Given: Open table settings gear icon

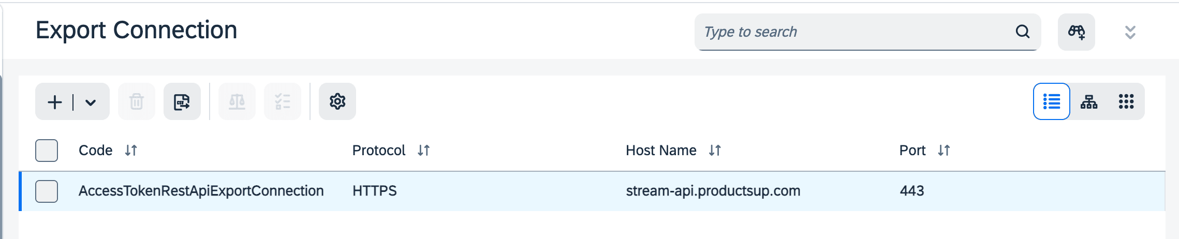Looking at the screenshot, I should (x=337, y=102).
